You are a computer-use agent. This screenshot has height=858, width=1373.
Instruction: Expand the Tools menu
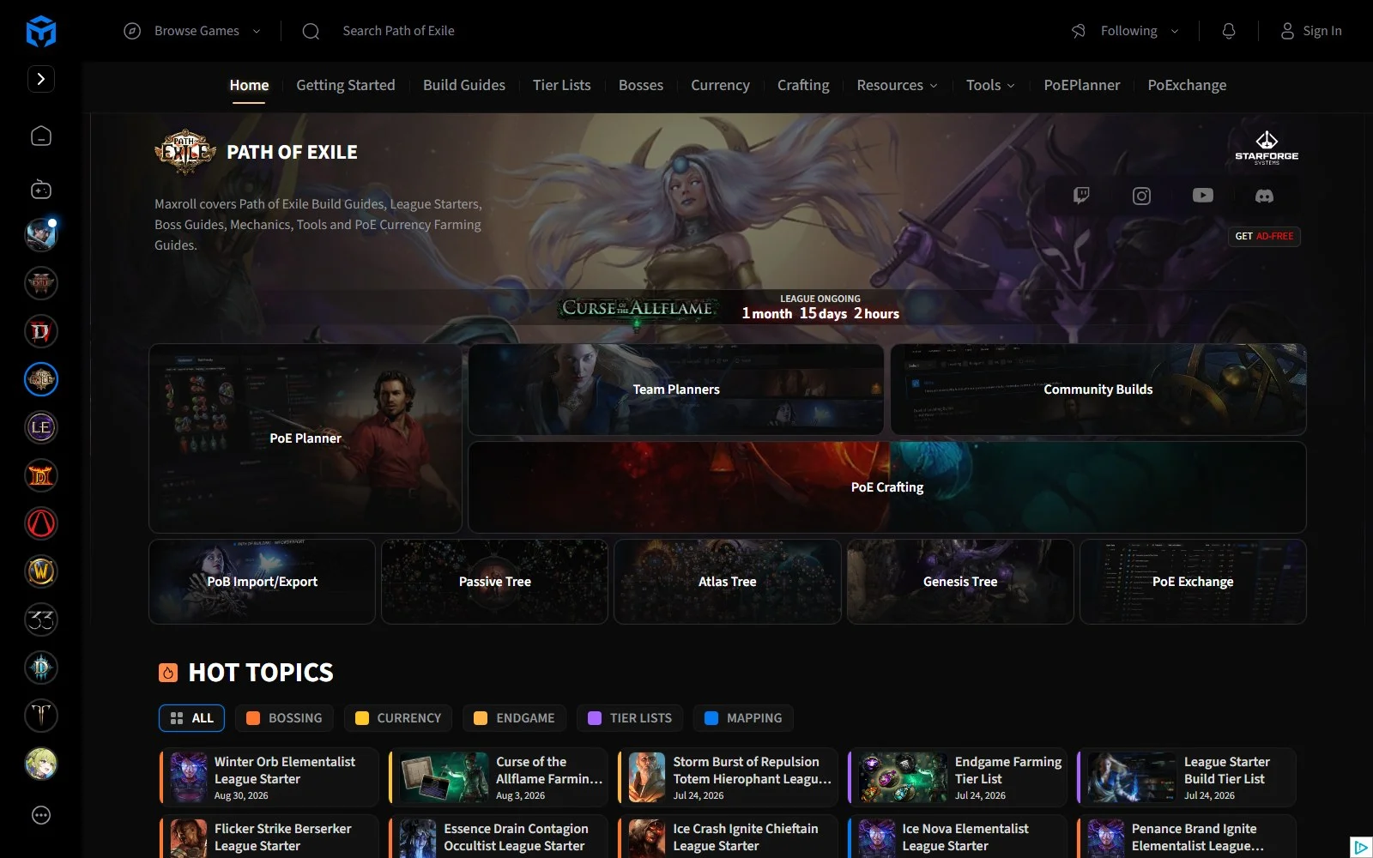tap(990, 85)
